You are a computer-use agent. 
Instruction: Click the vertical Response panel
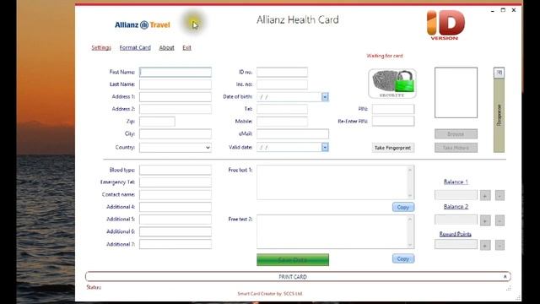[499, 115]
